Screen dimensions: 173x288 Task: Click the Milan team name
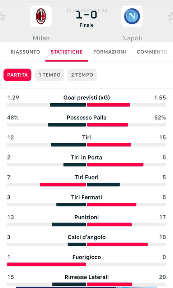pos(41,38)
